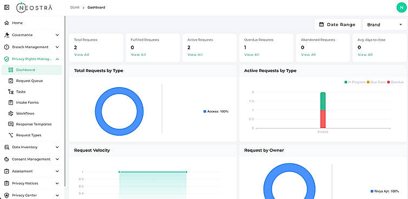408x199 pixels.
Task: View All under Avg. days to close
Action: coord(365,55)
